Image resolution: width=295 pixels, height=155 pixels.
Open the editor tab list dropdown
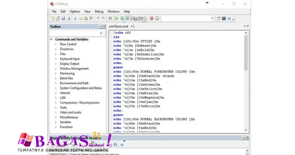click(245, 26)
